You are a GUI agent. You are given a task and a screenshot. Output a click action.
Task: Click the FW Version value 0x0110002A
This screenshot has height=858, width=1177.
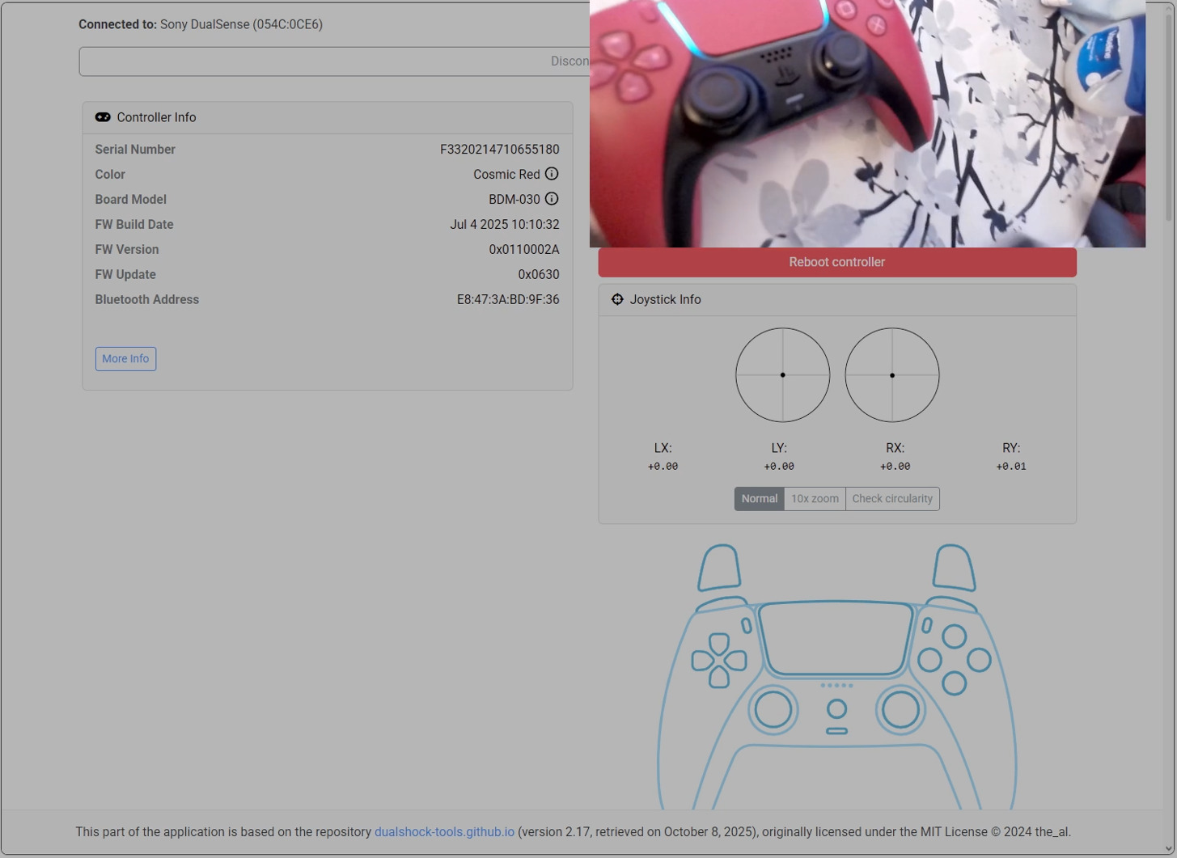point(524,250)
